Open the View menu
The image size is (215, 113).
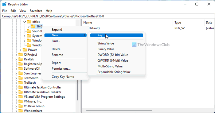click(x=23, y=11)
